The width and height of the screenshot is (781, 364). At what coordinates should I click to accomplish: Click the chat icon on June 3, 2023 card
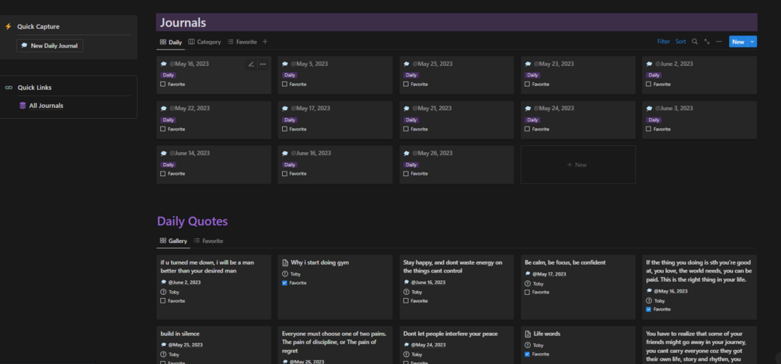(x=650, y=109)
